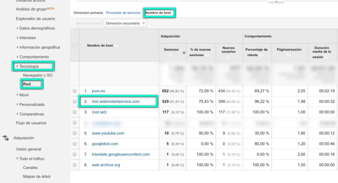The image size is (338, 183).
Task: Open help icon for Porcentaje de rebote
Action: pos(261,55)
